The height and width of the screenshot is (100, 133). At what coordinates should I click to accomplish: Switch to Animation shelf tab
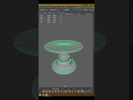pos(75,89)
